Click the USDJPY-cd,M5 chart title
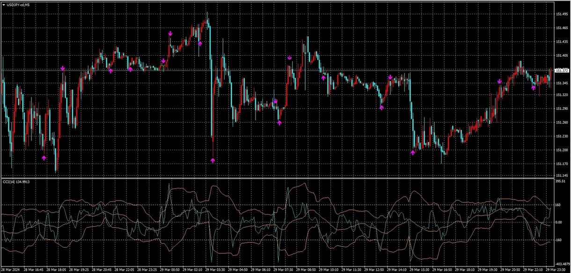Image resolution: width=571 pixels, height=273 pixels. click(x=19, y=4)
